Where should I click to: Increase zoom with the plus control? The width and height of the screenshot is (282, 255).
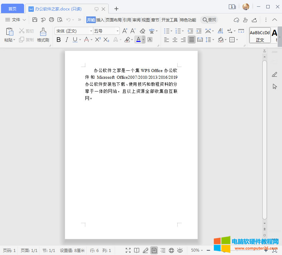tap(266, 250)
